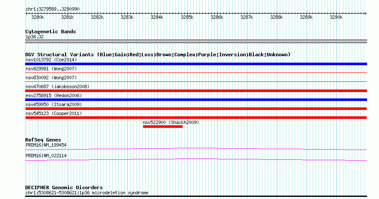
Task: Click the nsv545123 (Cooper2011) red loss bar
Action: 196,118
